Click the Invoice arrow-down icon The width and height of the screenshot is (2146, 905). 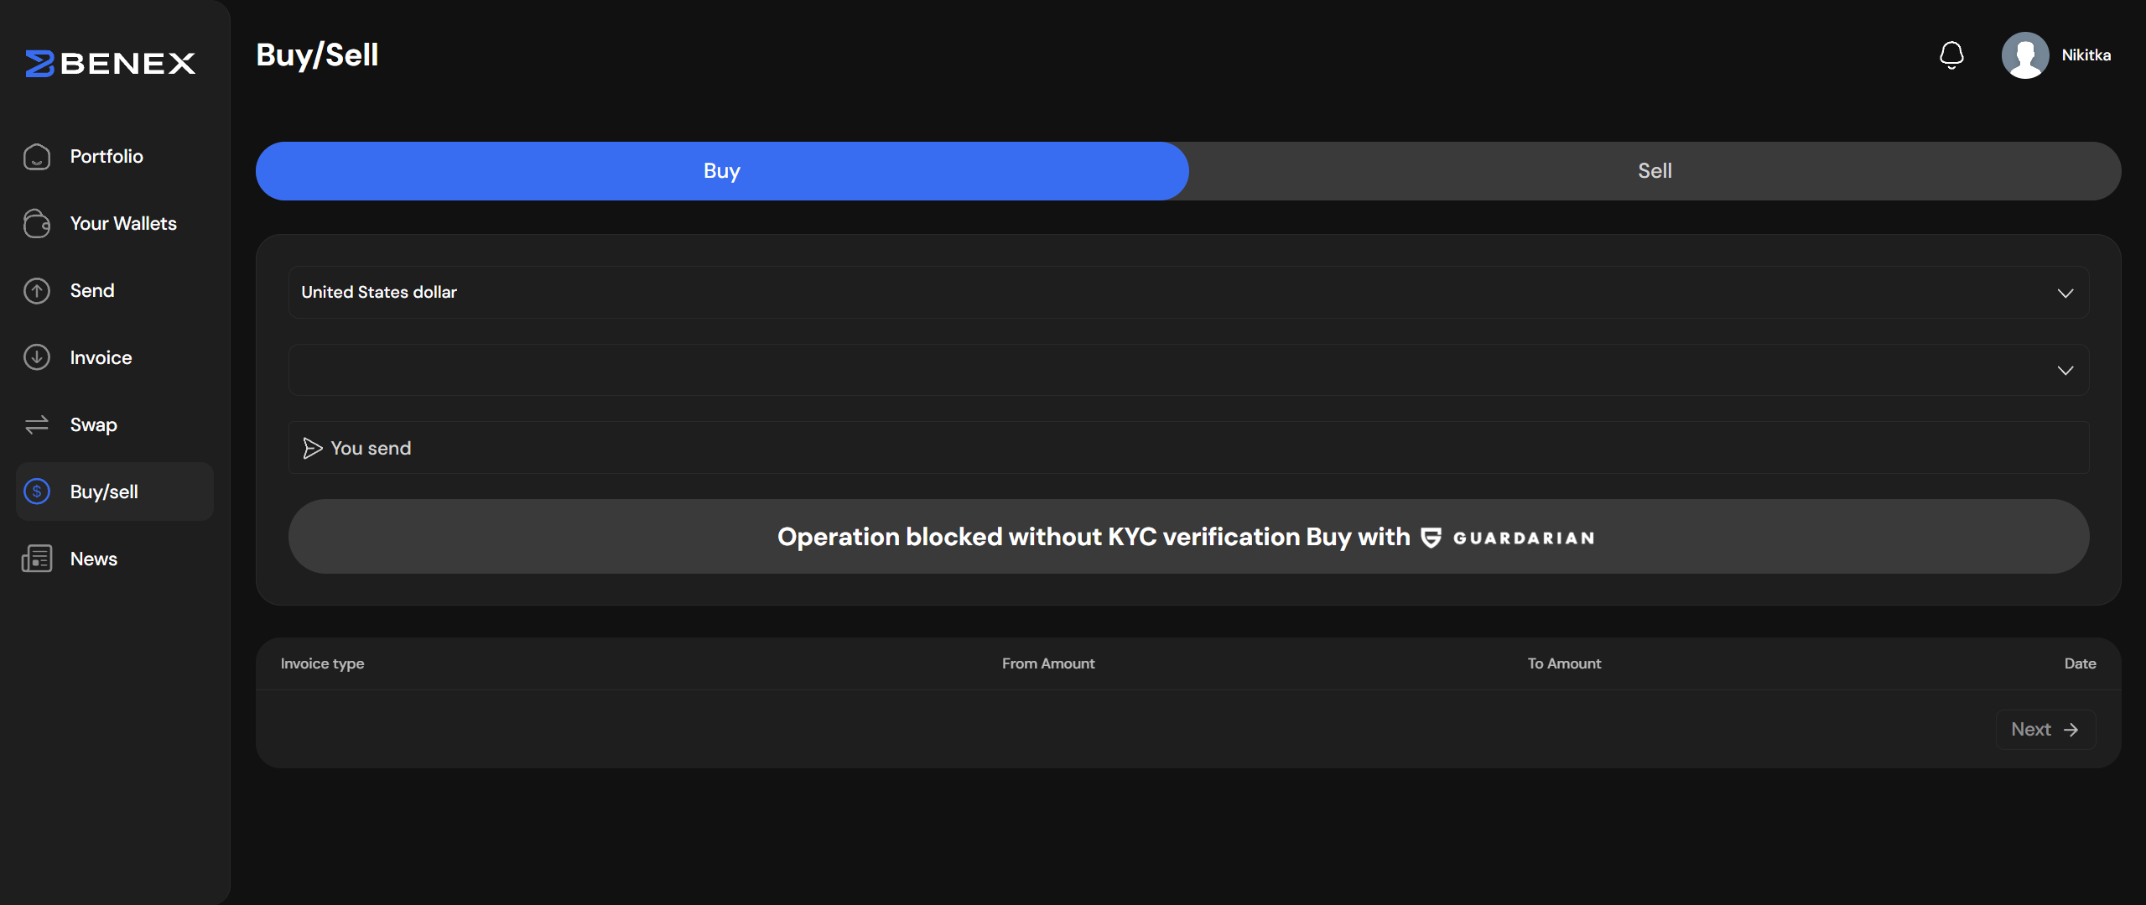[37, 358]
